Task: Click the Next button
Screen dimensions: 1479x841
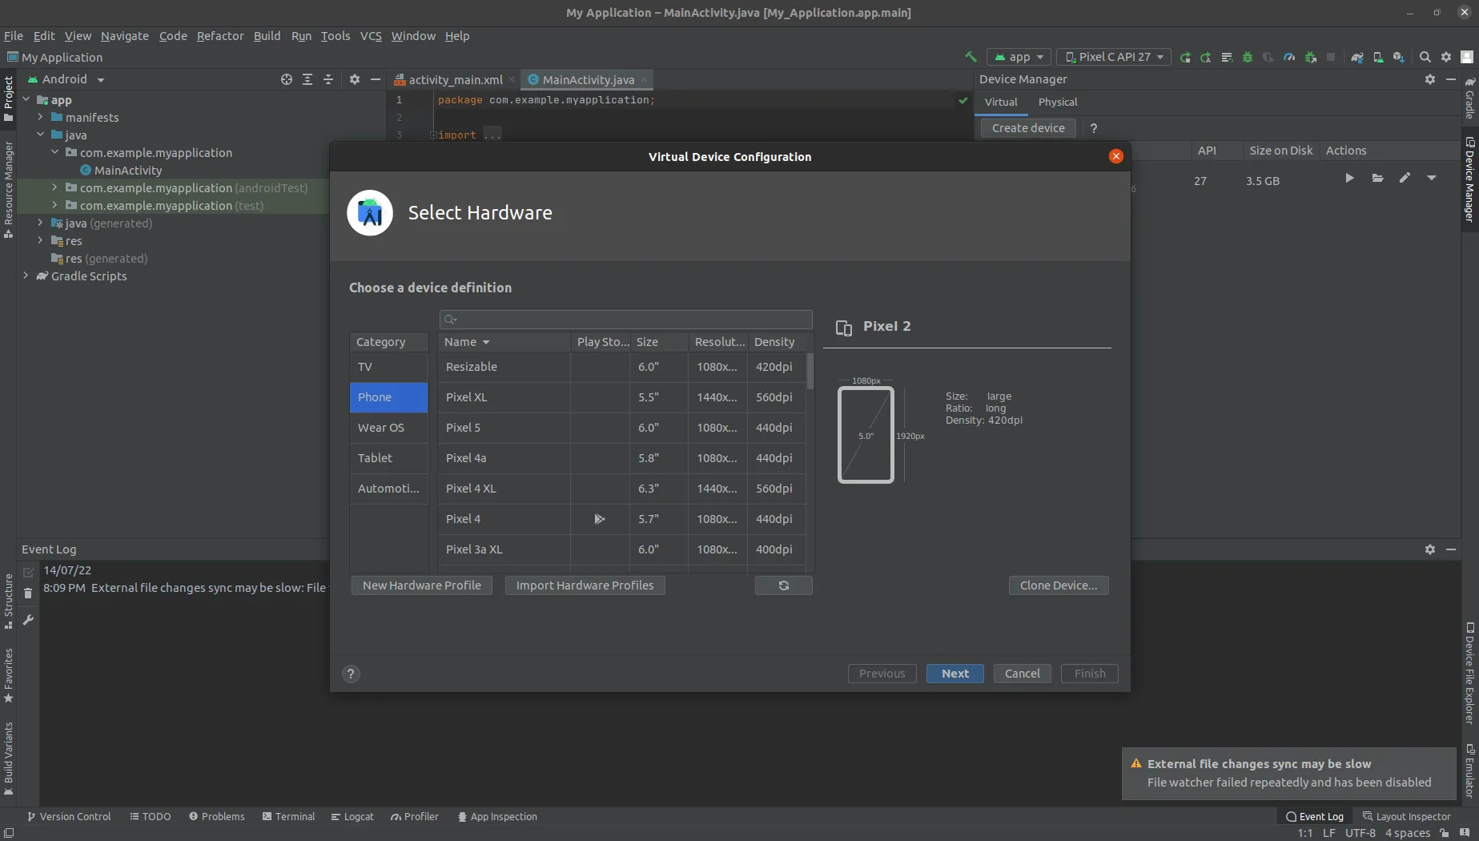Action: 955,674
